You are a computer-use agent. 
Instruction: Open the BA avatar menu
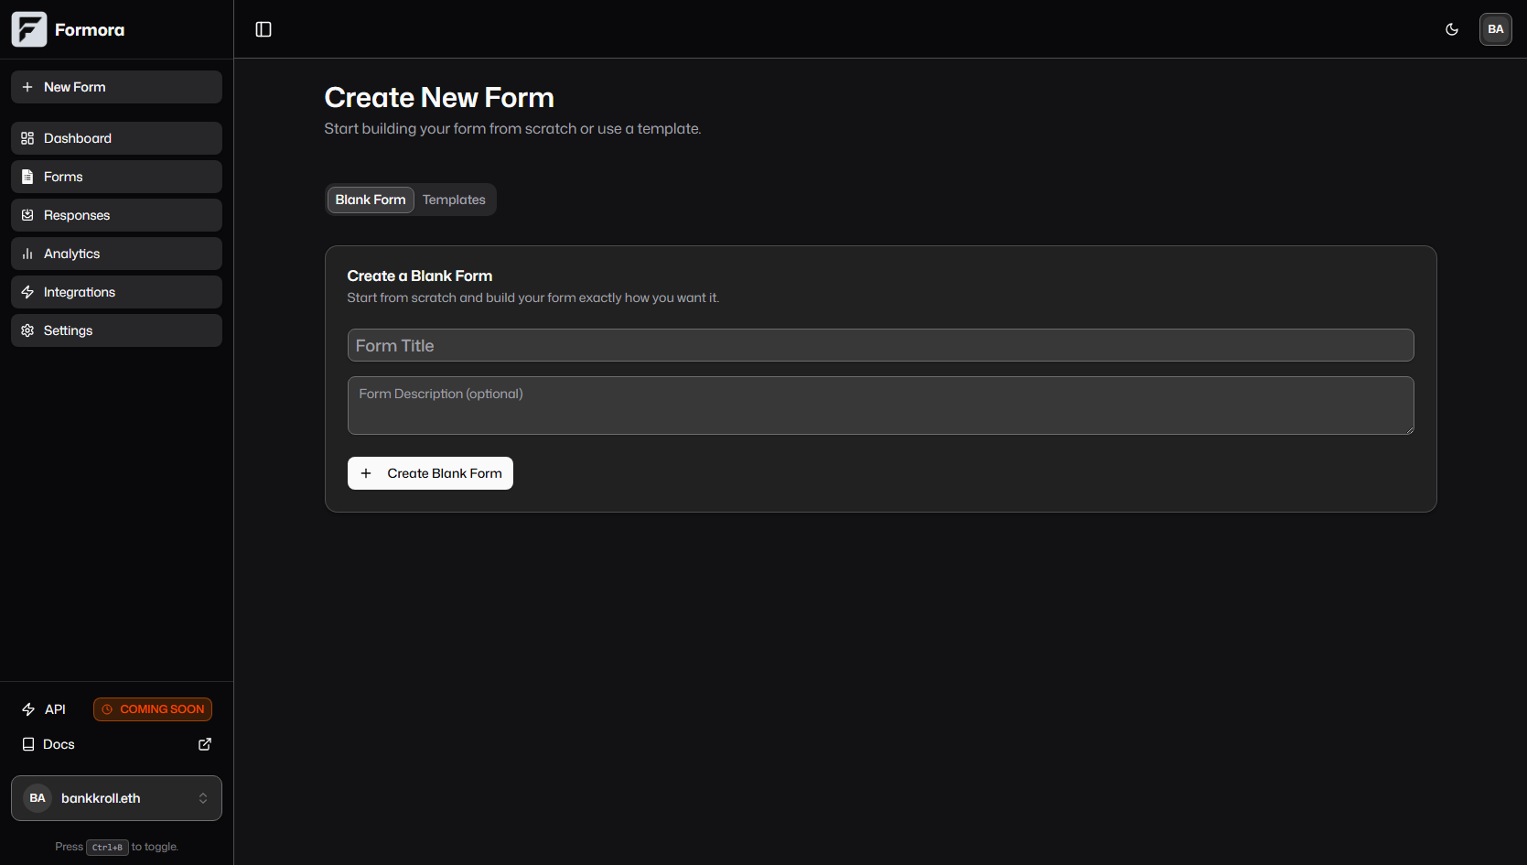(x=1495, y=28)
